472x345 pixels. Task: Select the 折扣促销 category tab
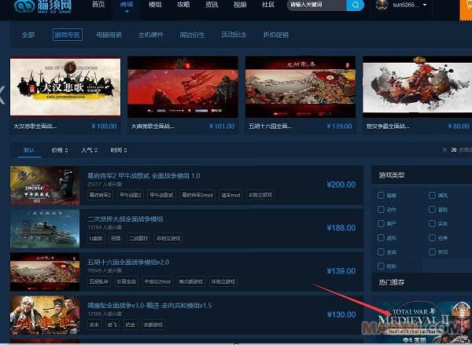coord(275,35)
